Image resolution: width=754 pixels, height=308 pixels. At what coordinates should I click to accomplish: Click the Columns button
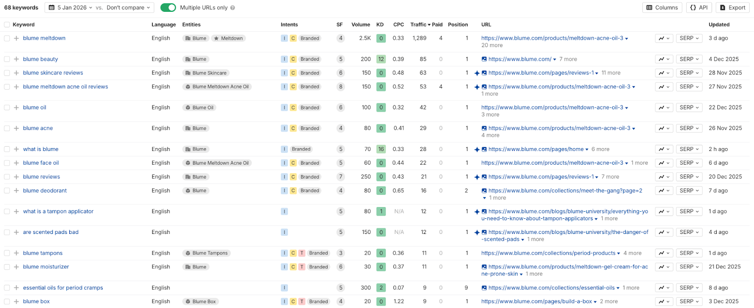coord(662,8)
